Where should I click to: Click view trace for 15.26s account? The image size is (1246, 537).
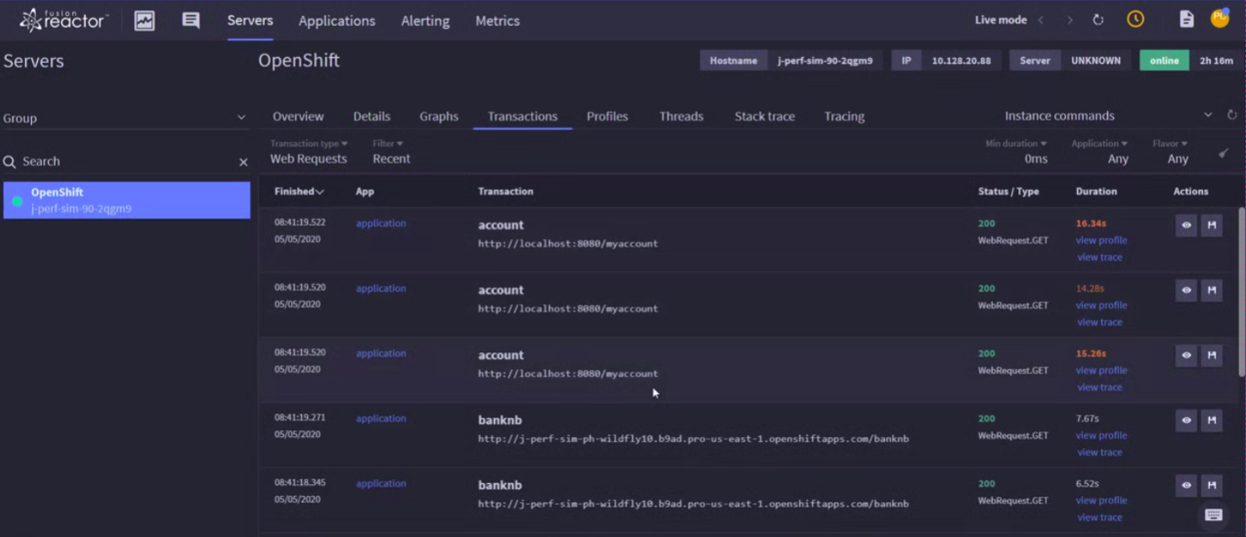1100,387
